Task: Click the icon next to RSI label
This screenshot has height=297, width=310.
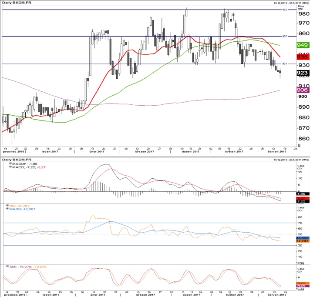Action: 7,205
